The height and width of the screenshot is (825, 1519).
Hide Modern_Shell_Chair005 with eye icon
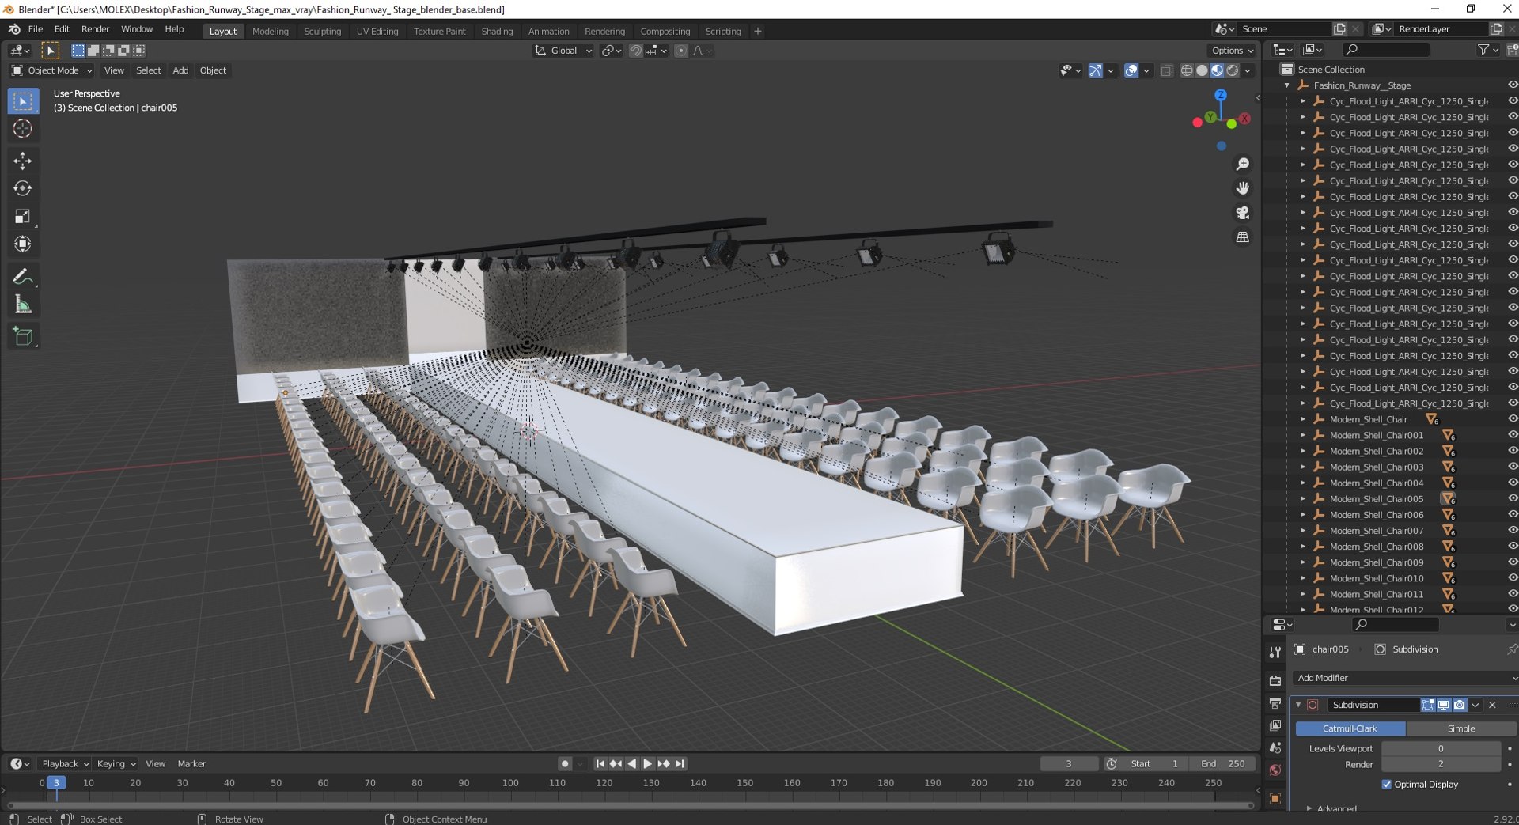pos(1512,499)
